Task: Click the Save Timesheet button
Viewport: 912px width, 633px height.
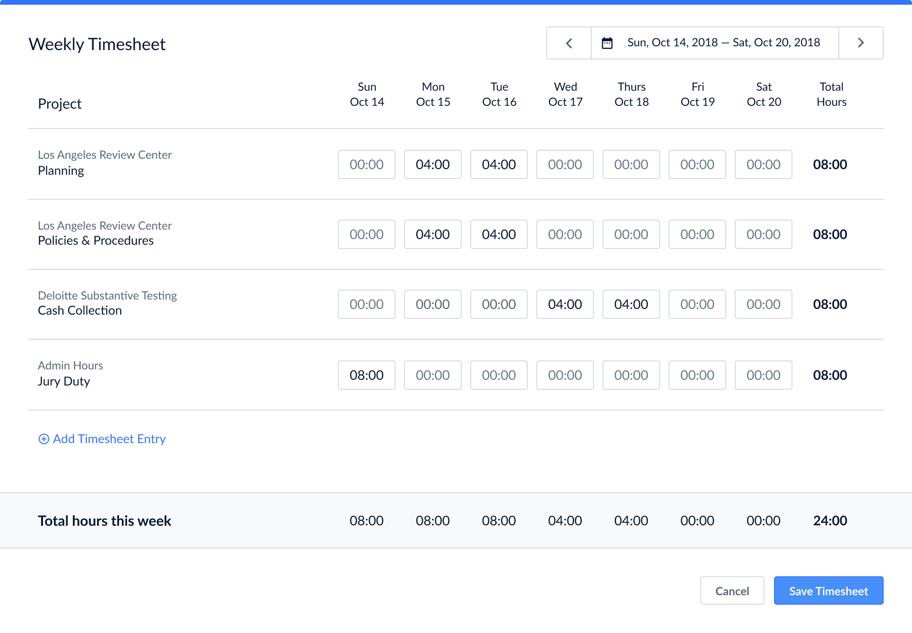Action: click(828, 590)
